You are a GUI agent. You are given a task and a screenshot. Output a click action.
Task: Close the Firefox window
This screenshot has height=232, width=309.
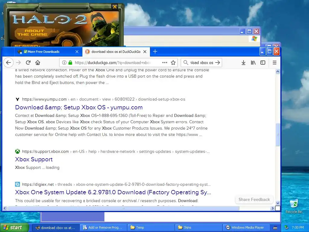pos(276,51)
